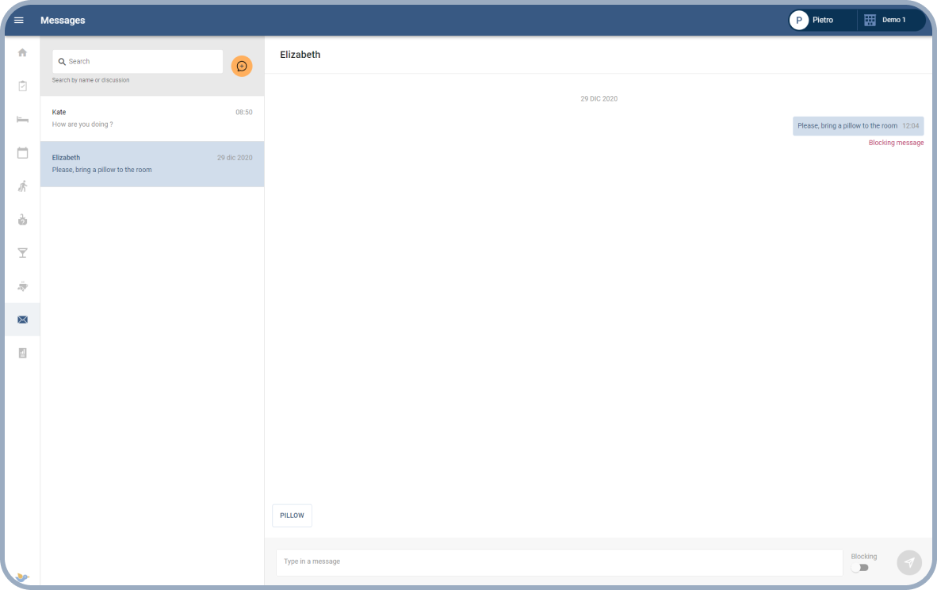Screen dimensions: 937x590
Task: Open the cocktail glass sidebar icon
Action: (x=22, y=253)
